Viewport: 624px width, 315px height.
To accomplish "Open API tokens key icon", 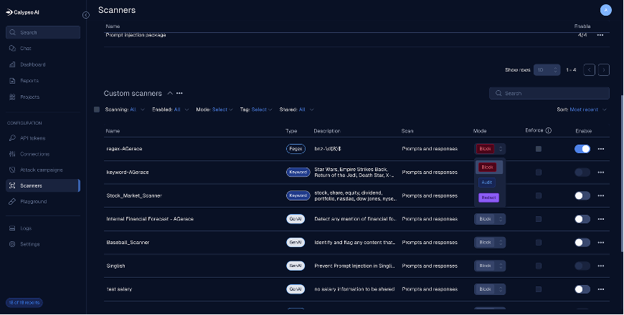I will (12, 138).
